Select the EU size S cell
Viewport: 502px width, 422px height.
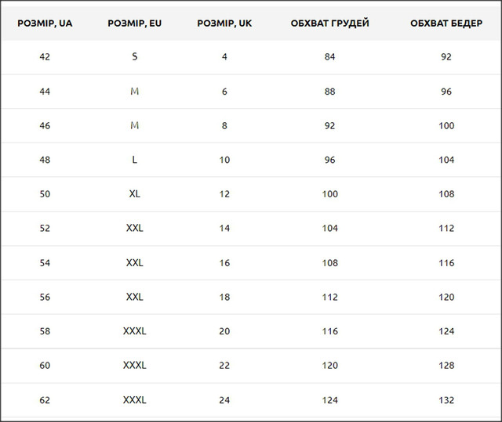pyautogui.click(x=135, y=57)
